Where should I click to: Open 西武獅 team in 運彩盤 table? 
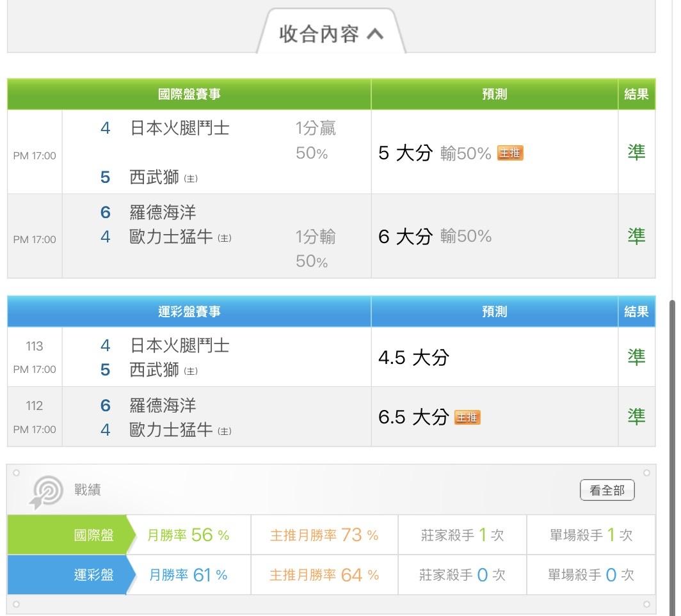tap(154, 370)
